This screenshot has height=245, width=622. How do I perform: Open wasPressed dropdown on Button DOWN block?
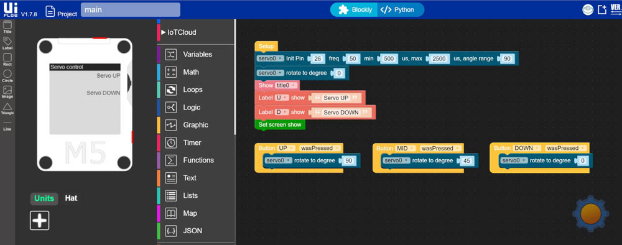tap(565, 148)
